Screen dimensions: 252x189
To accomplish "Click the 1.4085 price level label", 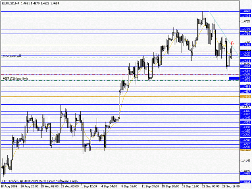I will pos(246,173).
